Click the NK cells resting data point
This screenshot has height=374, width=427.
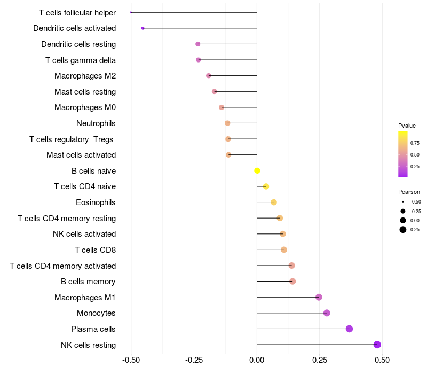(377, 345)
